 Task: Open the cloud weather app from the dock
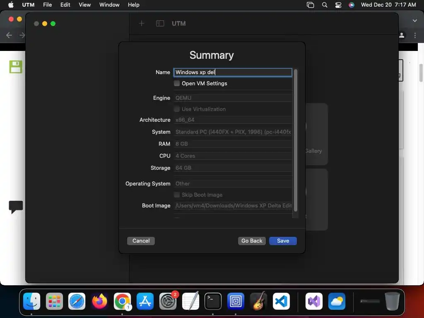tap(337, 301)
